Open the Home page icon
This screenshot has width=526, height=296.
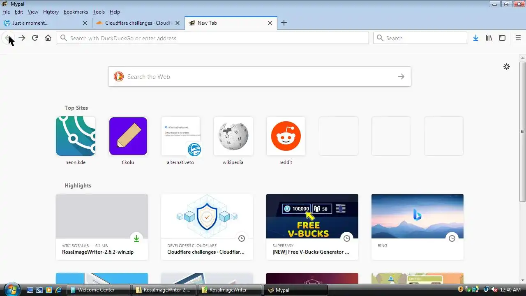(48, 38)
